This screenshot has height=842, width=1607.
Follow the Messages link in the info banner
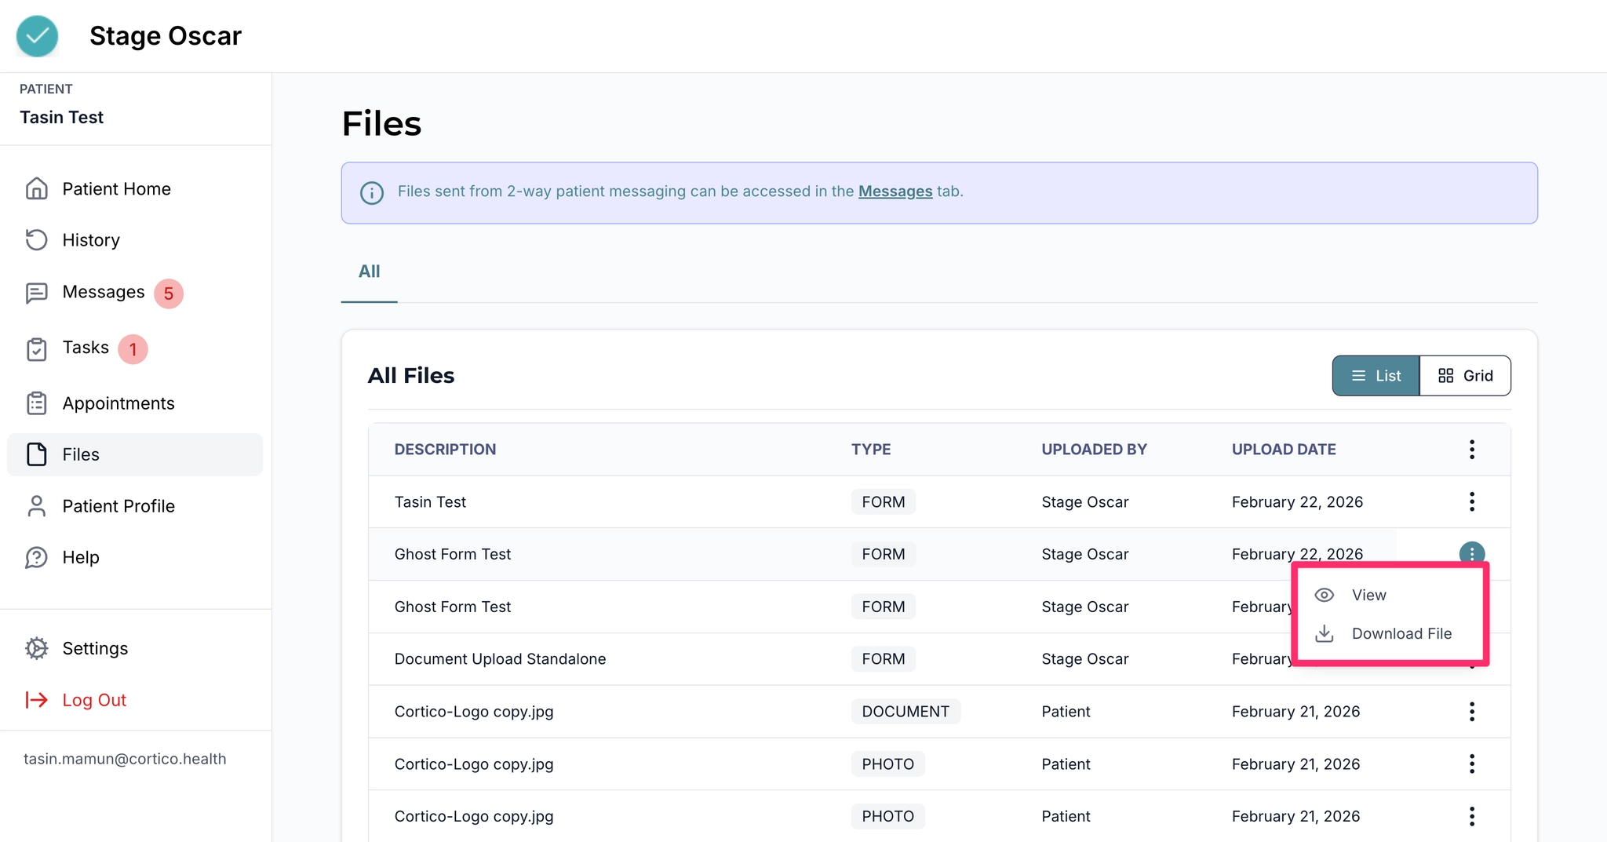click(x=895, y=191)
